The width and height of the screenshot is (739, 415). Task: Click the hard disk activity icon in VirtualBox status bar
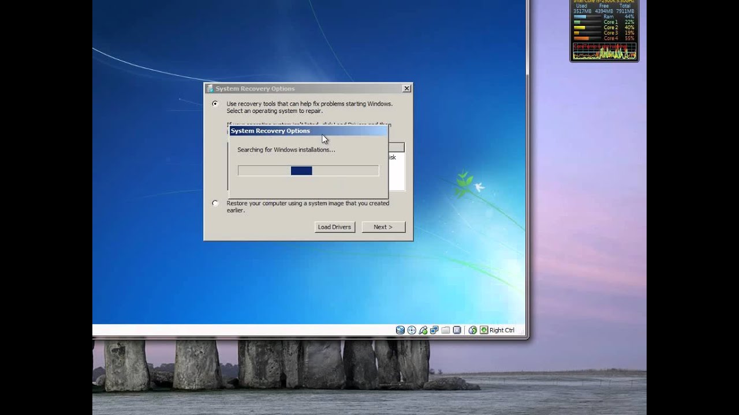[400, 330]
